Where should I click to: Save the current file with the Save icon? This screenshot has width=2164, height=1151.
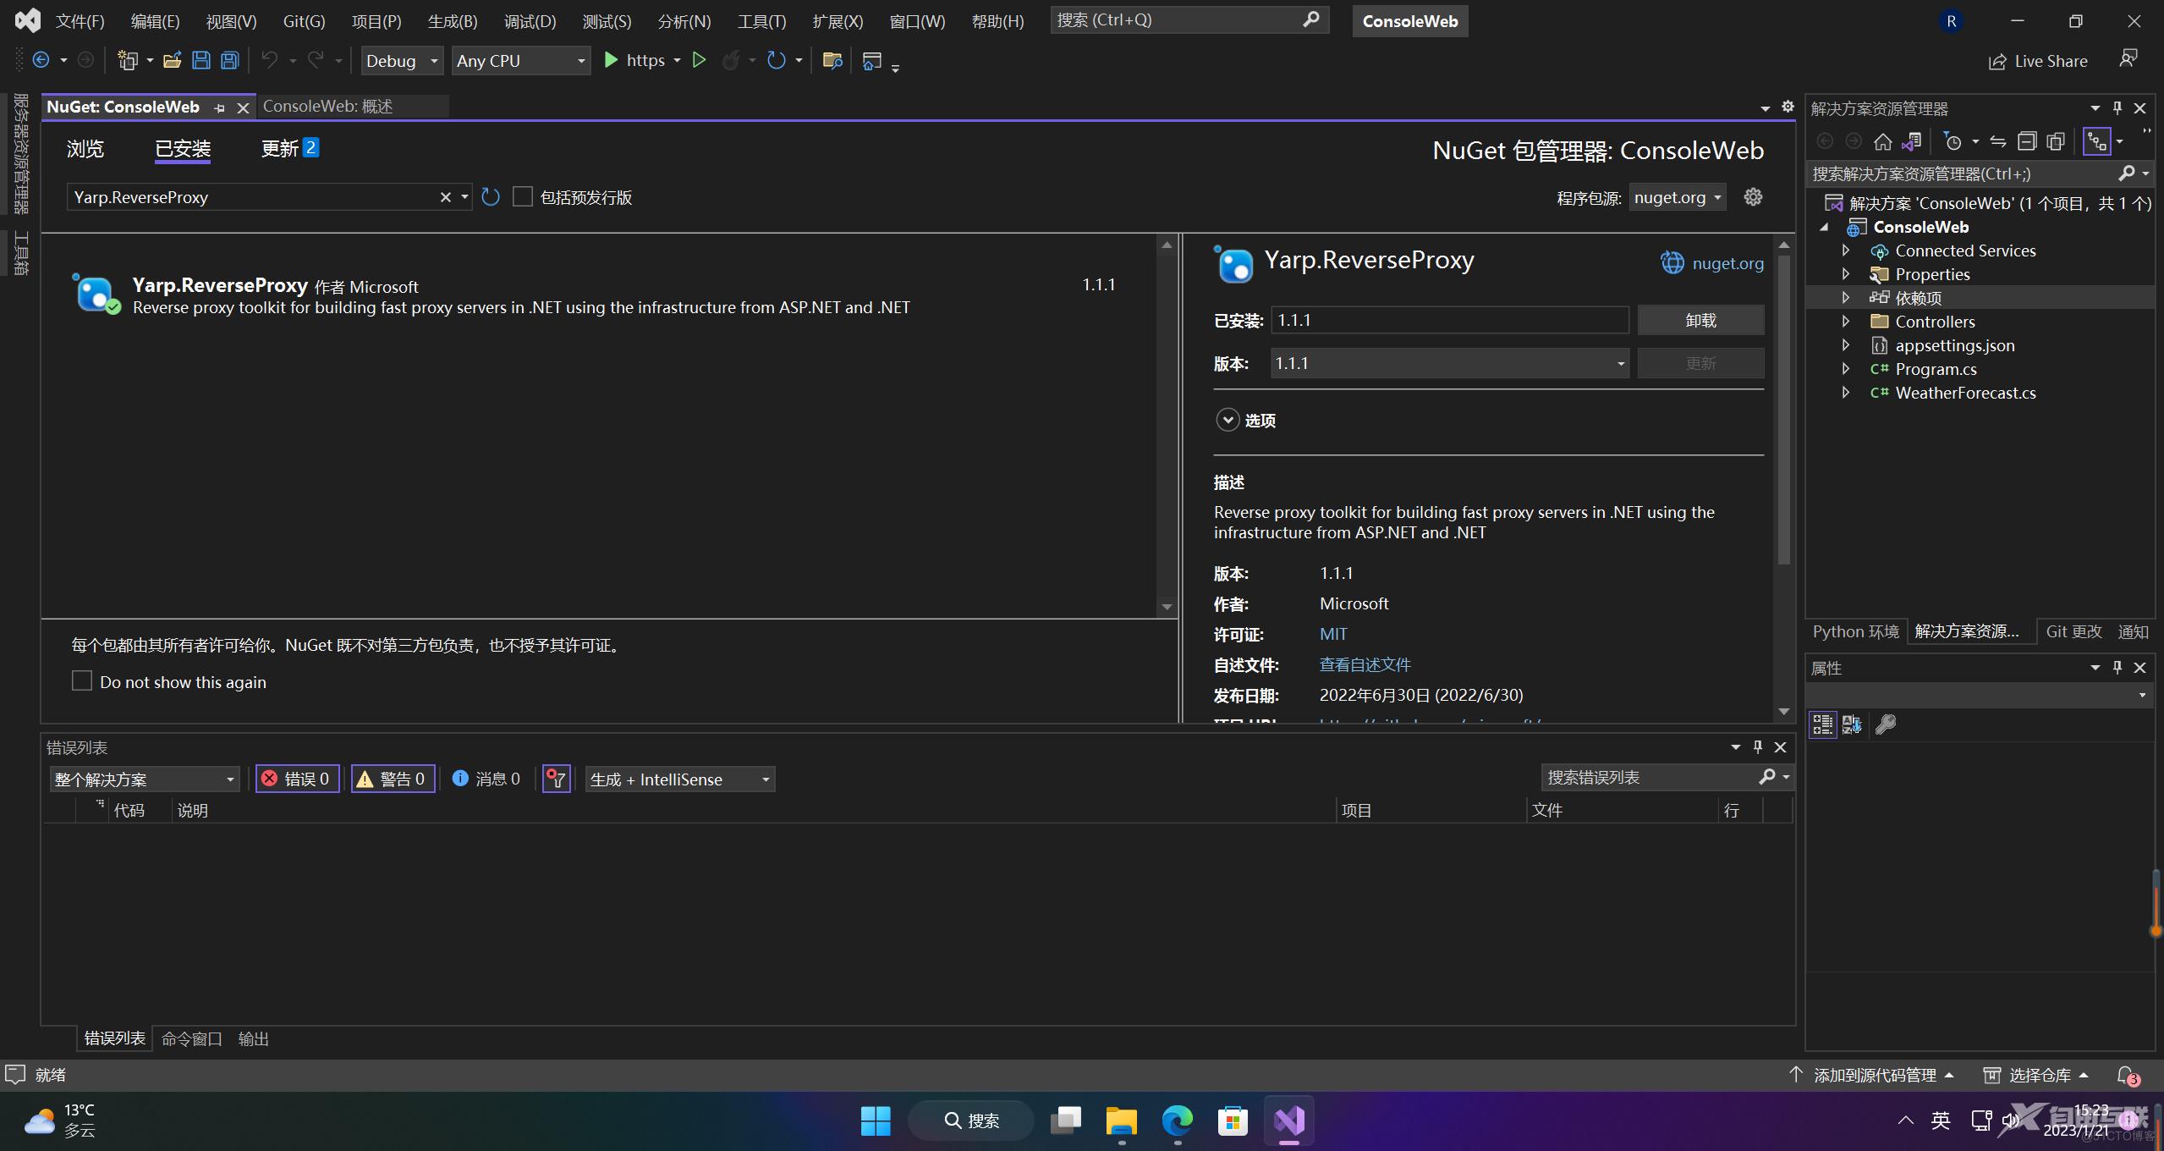[201, 60]
